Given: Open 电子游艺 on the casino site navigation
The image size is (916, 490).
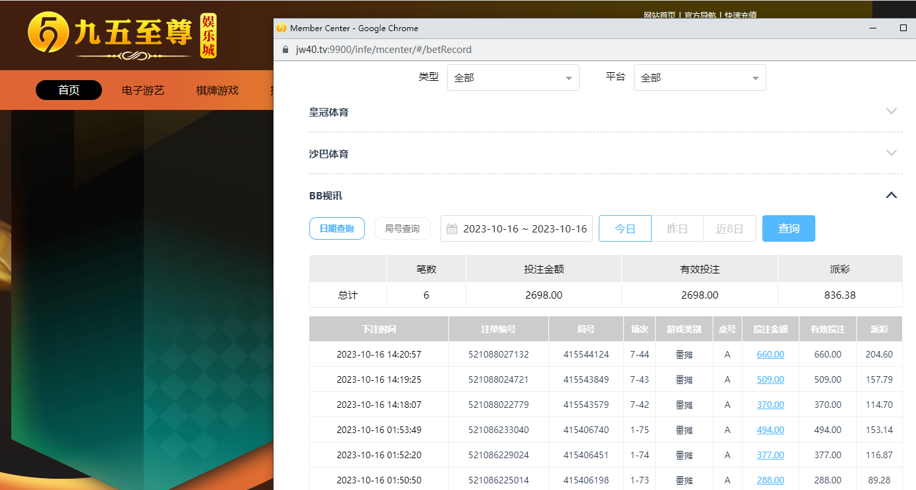Looking at the screenshot, I should point(143,90).
